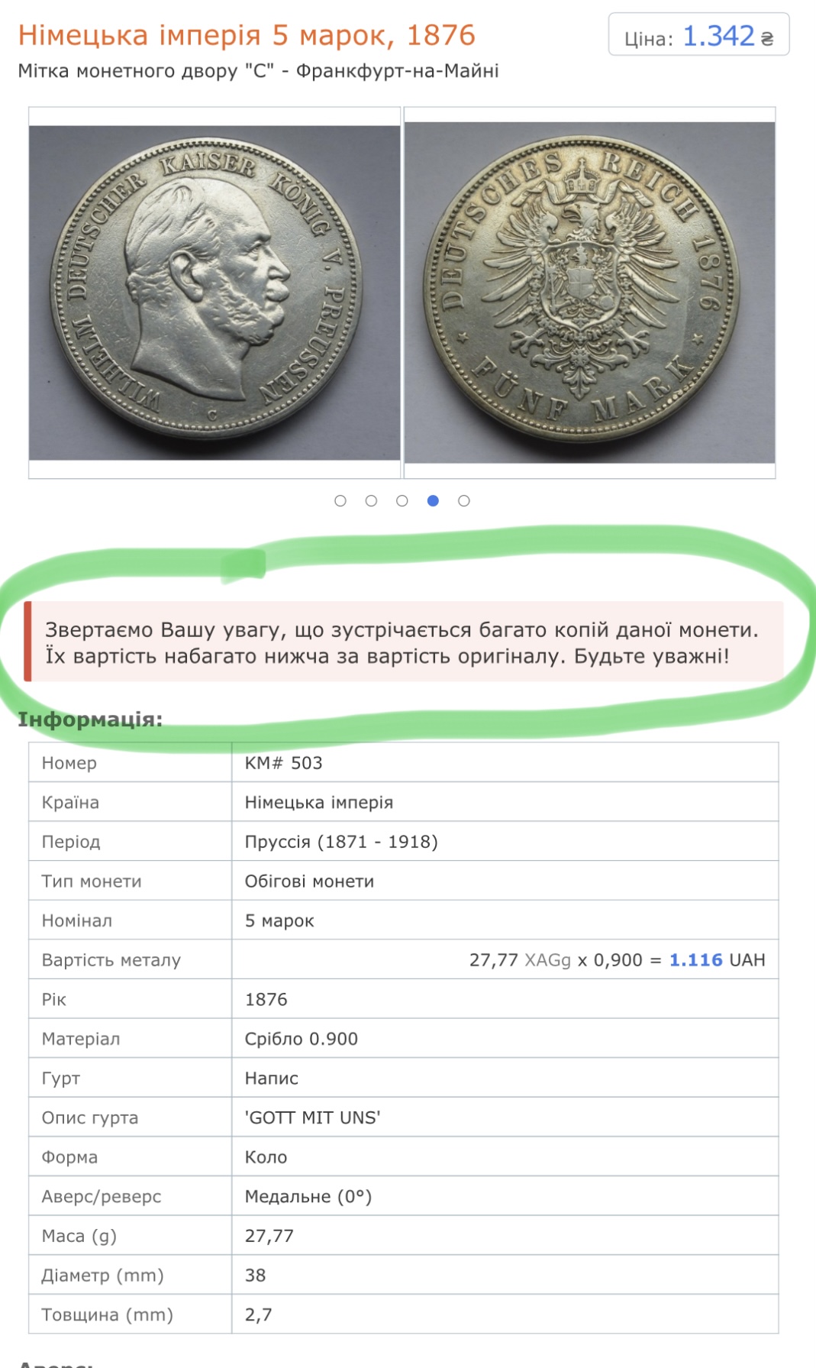The height and width of the screenshot is (1368, 816).
Task: Click the title Німецька імперія 5 марок, 1876
Action: [247, 35]
